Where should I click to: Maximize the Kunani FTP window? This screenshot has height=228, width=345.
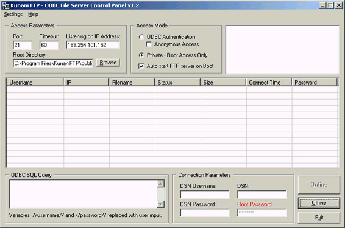(x=330, y=5)
